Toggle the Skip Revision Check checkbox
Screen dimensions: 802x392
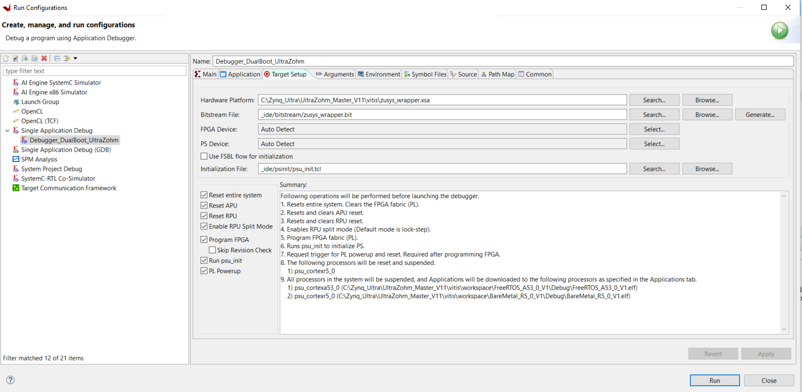[x=213, y=250]
